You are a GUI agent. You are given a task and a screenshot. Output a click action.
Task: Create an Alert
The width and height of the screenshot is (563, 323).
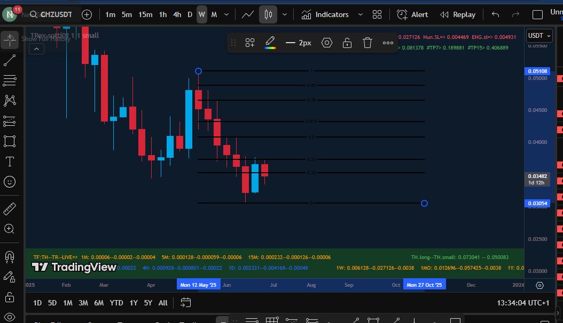click(412, 15)
